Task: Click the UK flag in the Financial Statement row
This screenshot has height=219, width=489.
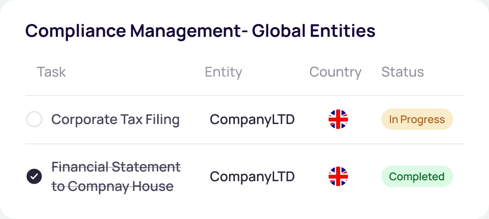Action: click(338, 177)
